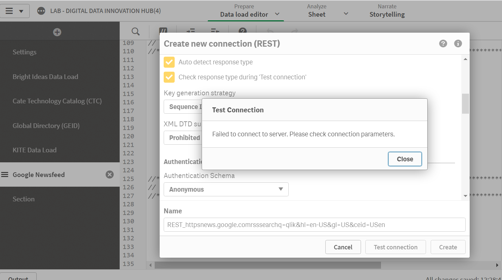Expand the Sheet navigation dropdown

[346, 14]
